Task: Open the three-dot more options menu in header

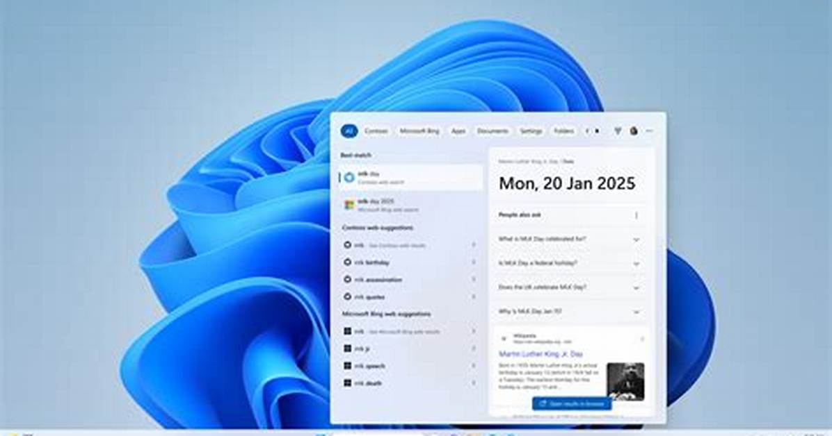Action: click(x=650, y=131)
